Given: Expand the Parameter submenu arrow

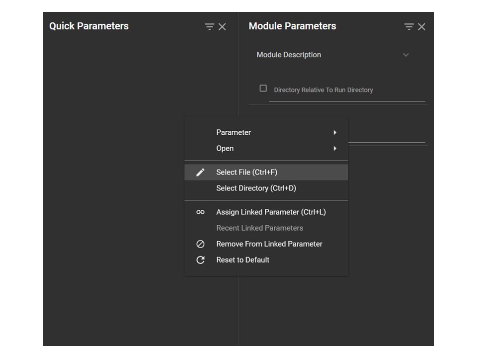Looking at the screenshot, I should click(x=335, y=132).
